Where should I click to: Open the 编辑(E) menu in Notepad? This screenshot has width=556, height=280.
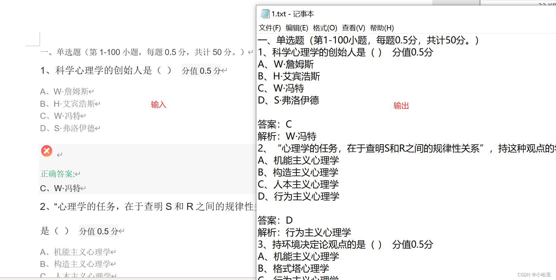click(x=297, y=28)
